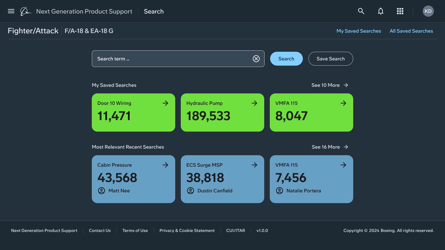The height and width of the screenshot is (250, 445).
Task: Click the 189,533 result count
Action: [208, 116]
